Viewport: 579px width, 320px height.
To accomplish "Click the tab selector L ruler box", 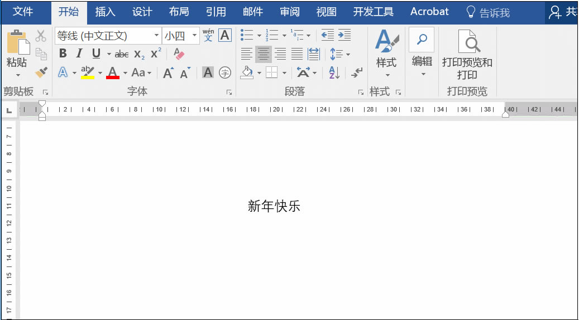I will 9,110.
